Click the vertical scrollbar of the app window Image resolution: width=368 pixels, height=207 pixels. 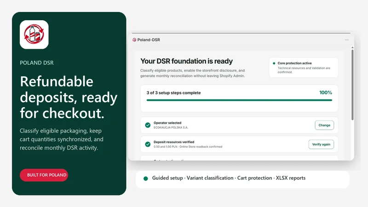click(x=352, y=85)
